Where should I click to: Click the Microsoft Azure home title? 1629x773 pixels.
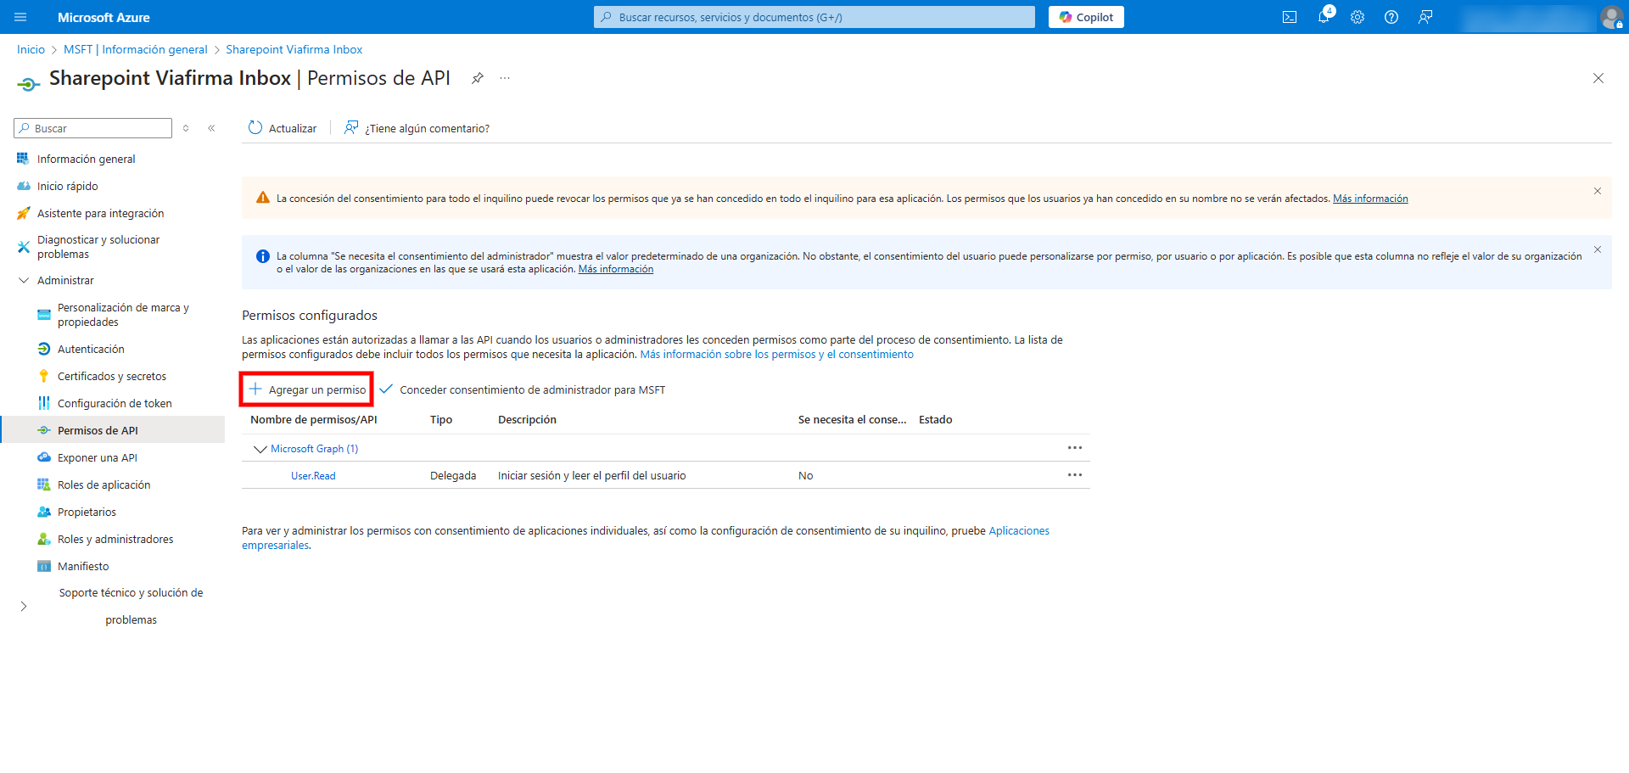coord(104,17)
